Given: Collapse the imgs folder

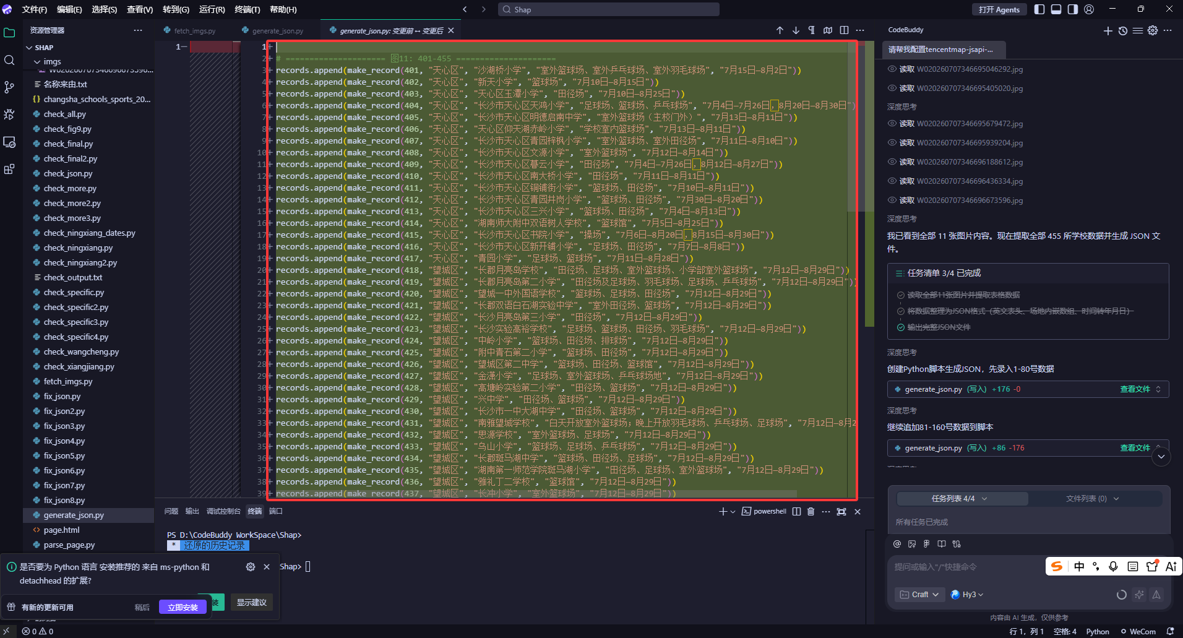Looking at the screenshot, I should click(37, 62).
